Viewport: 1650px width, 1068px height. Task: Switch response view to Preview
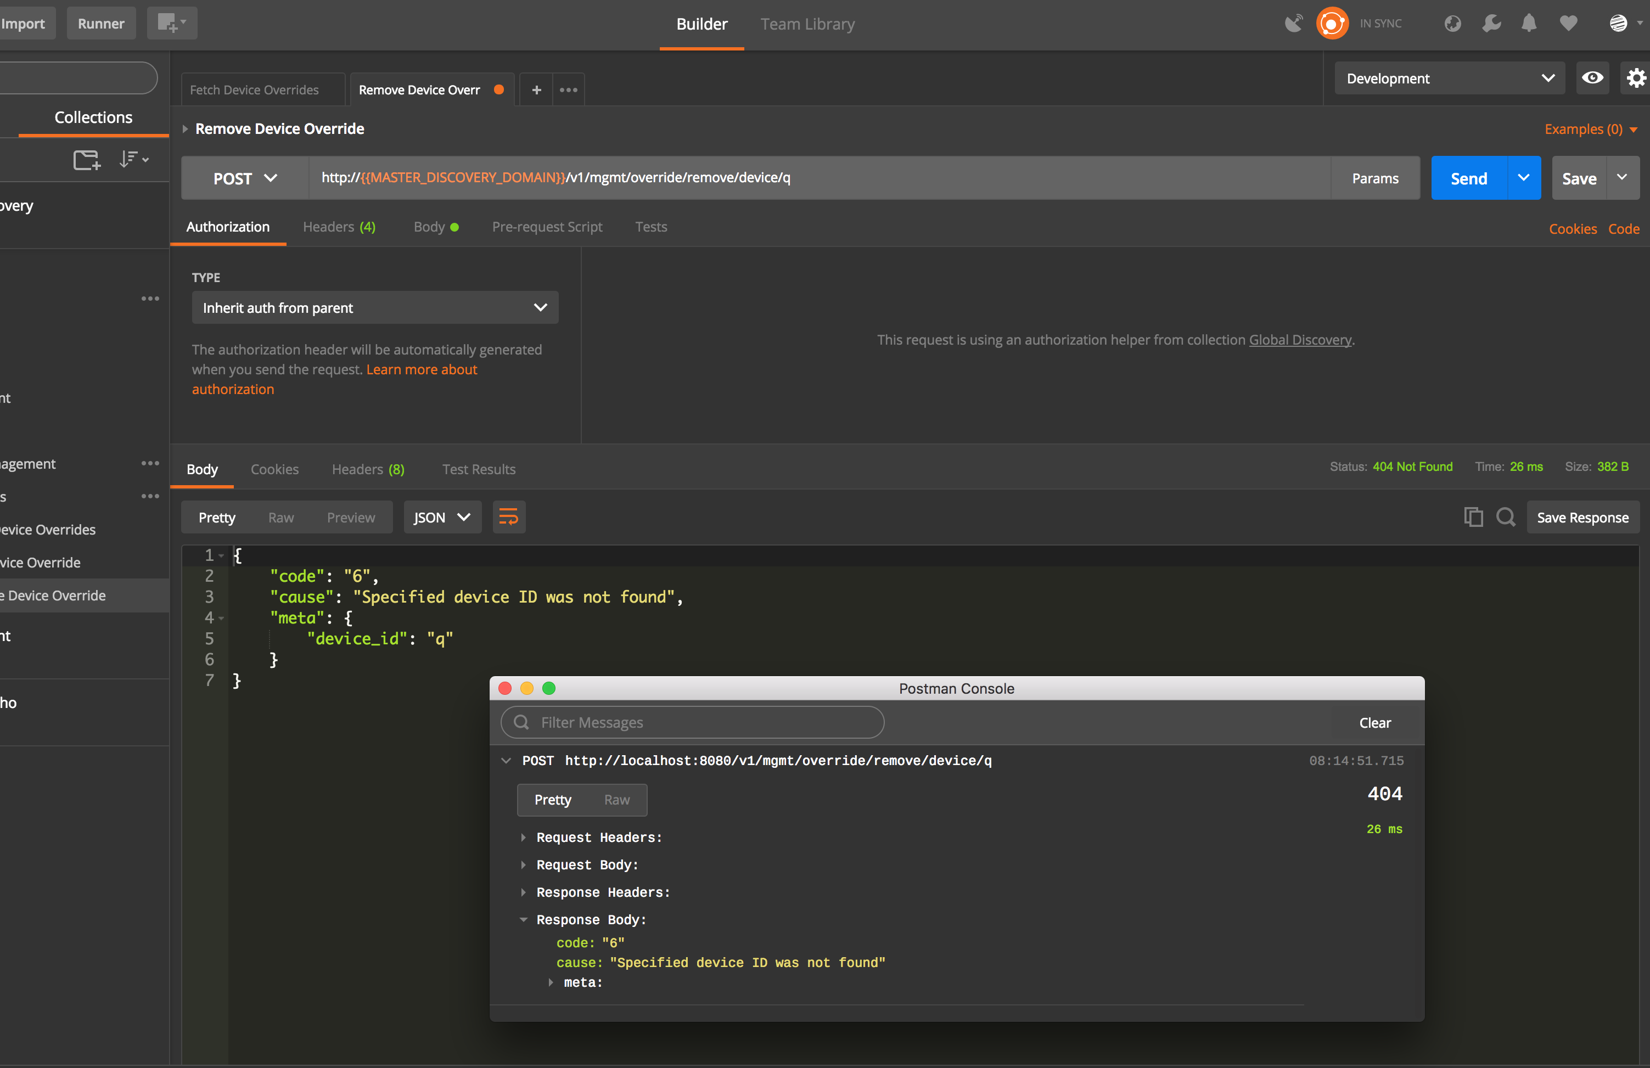[350, 517]
